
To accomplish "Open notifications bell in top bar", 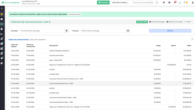I will click(x=175, y=2).
